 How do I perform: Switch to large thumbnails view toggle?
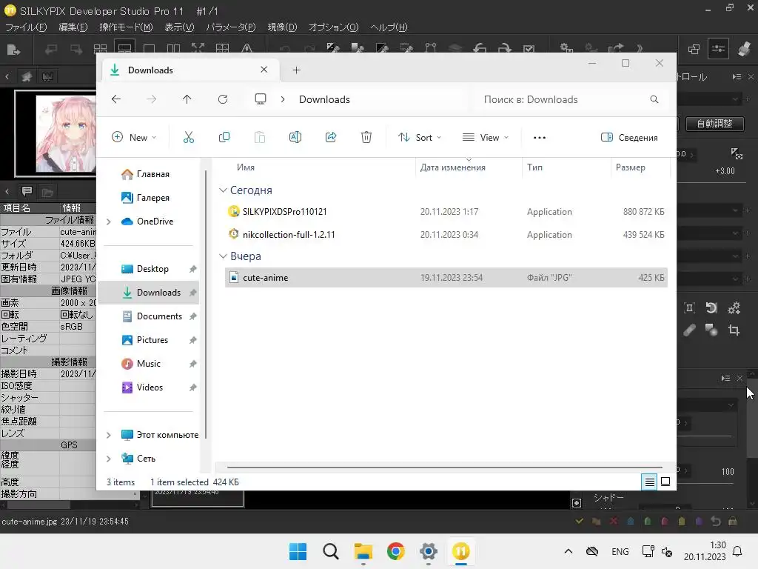tap(665, 482)
